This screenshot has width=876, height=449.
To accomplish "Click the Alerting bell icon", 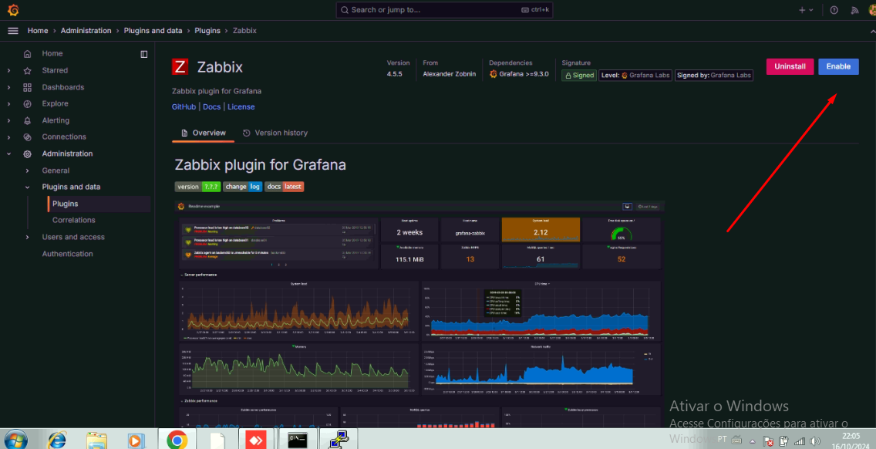I will [x=28, y=120].
